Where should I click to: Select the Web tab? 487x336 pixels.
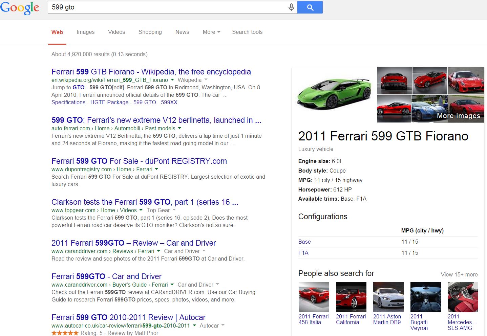pyautogui.click(x=57, y=32)
